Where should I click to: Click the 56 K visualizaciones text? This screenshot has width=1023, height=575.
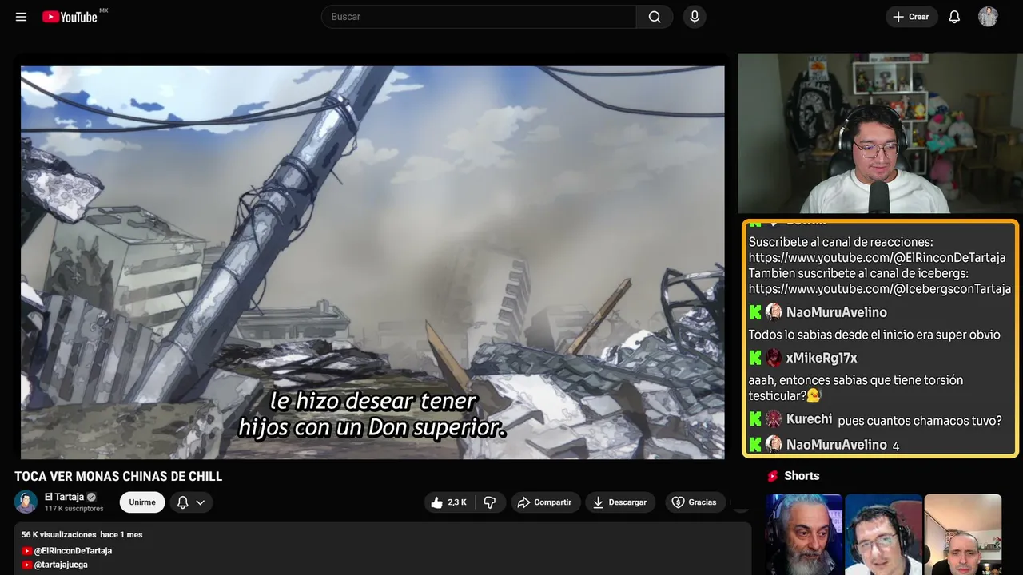point(58,534)
